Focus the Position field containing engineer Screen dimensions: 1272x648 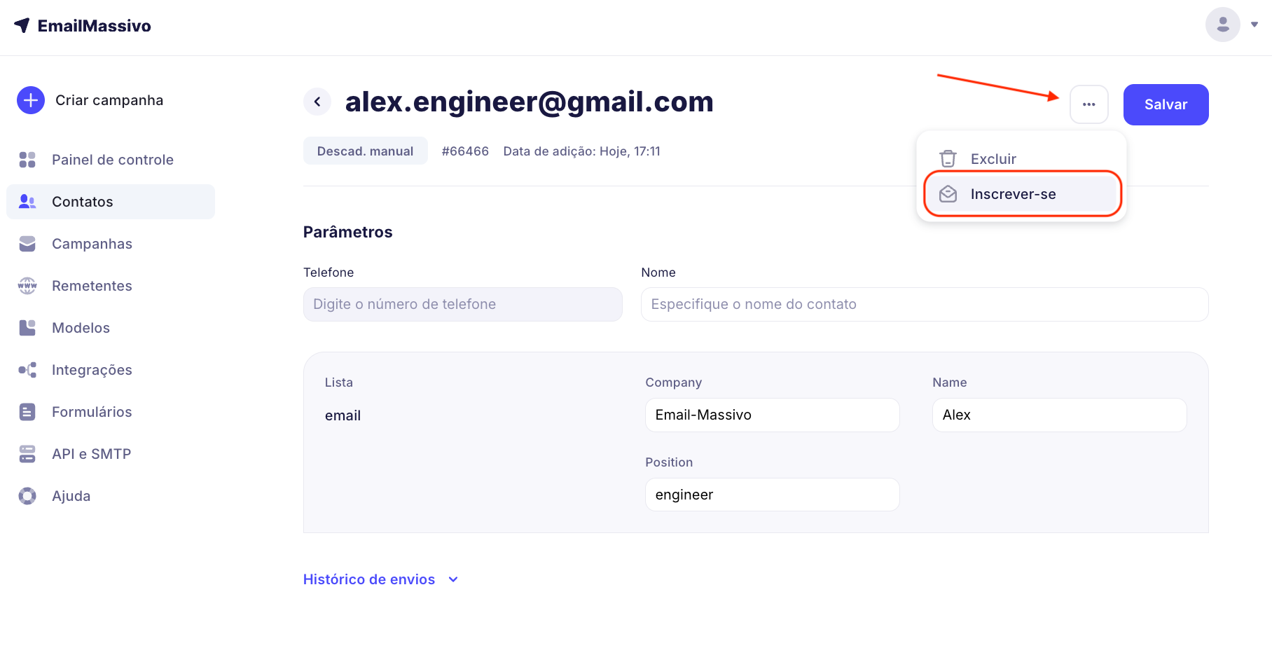pyautogui.click(x=772, y=495)
